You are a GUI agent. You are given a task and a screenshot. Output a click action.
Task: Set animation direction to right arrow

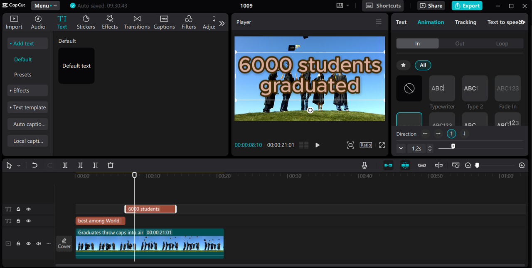(x=438, y=134)
